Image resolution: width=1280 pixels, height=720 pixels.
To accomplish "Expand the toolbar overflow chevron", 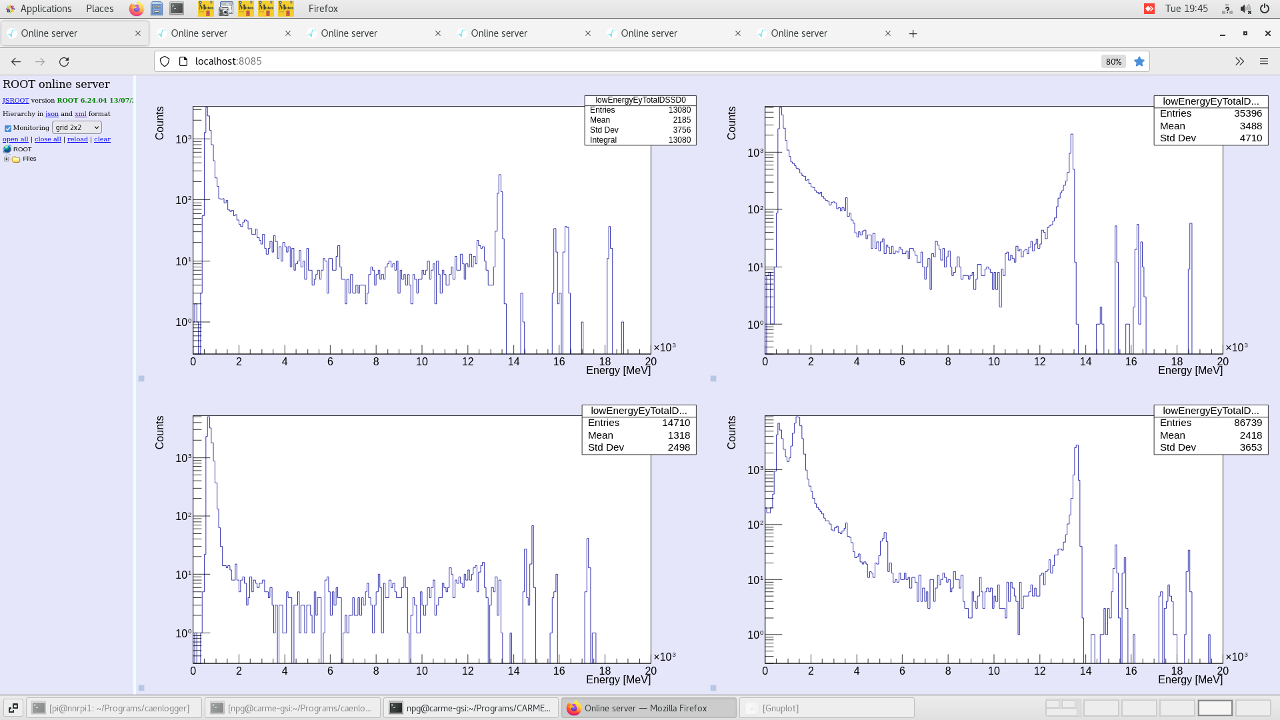I will coord(1239,61).
